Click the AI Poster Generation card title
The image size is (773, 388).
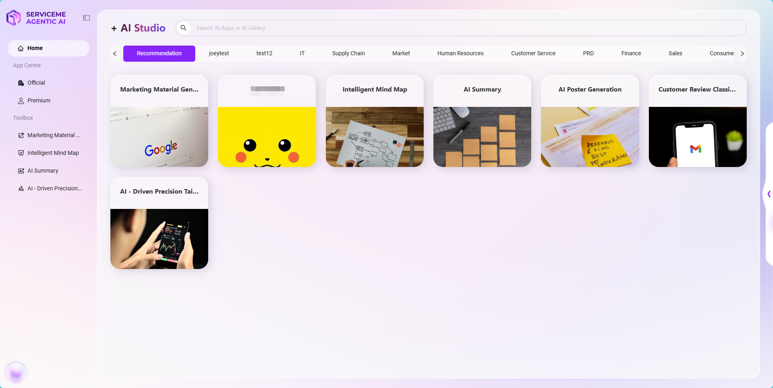590,90
